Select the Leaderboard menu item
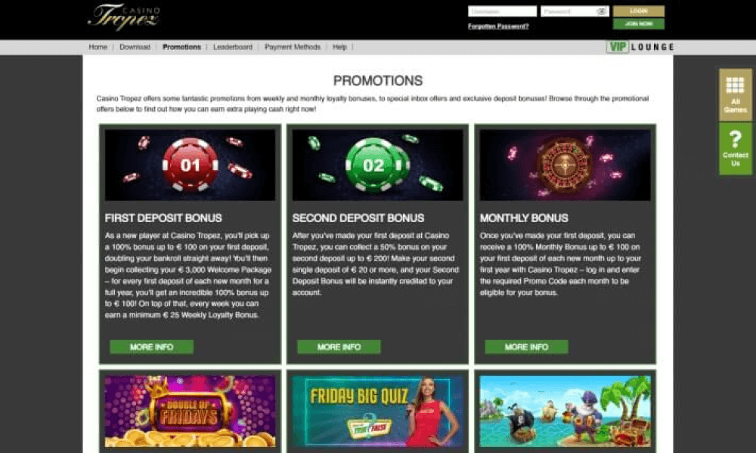Screen dimensions: 756x453 point(232,47)
